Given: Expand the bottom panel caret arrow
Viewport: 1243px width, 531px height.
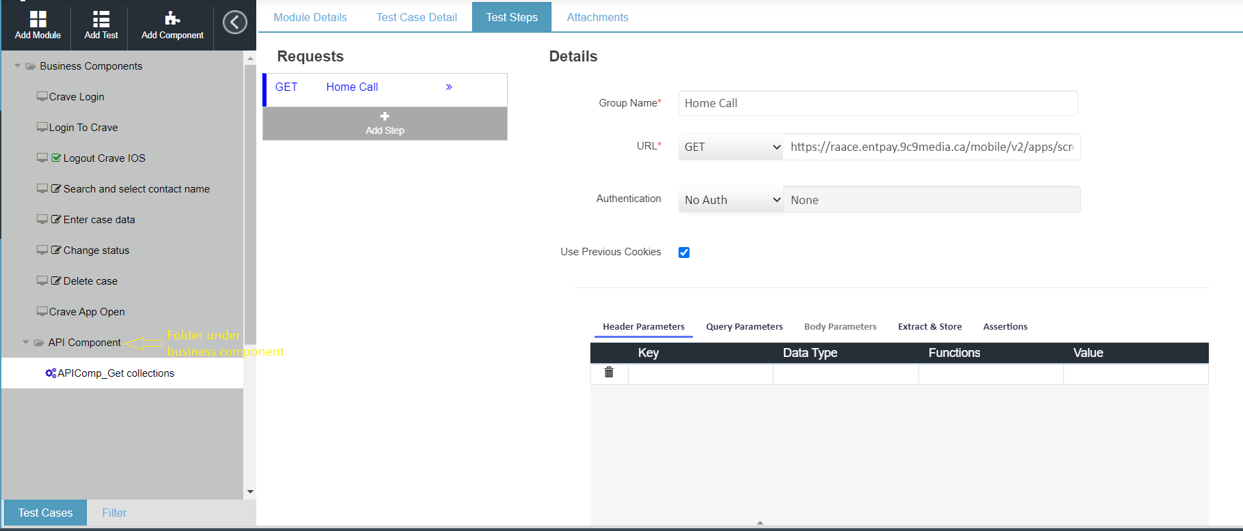Looking at the screenshot, I should tap(760, 523).
